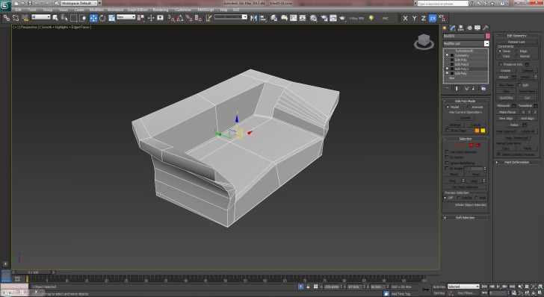Click the Attach button
544x297 pixels.
(504, 78)
